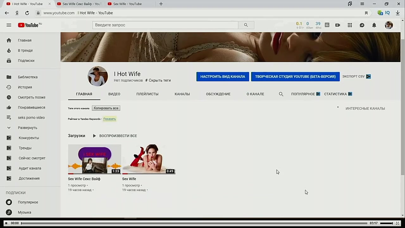
Task: Click the video player progress bar
Action: pyautogui.click(x=194, y=223)
